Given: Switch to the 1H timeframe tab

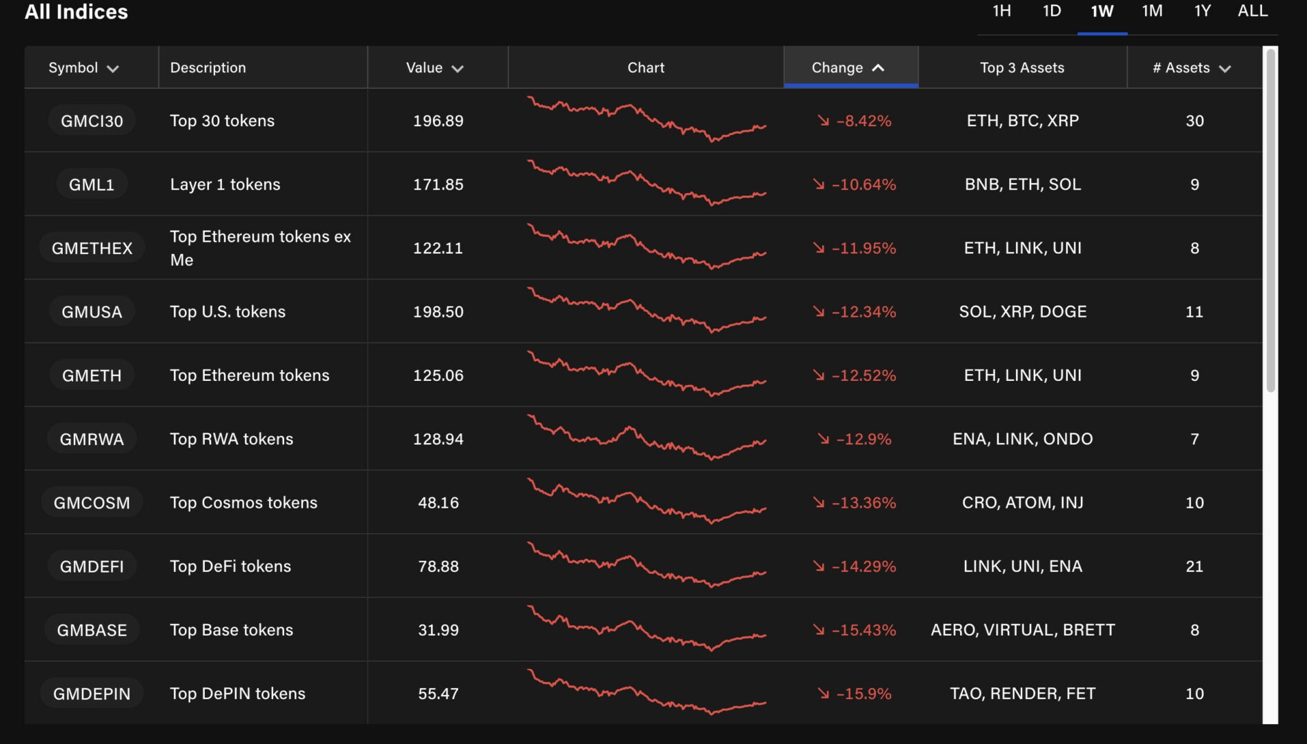Looking at the screenshot, I should [1001, 11].
